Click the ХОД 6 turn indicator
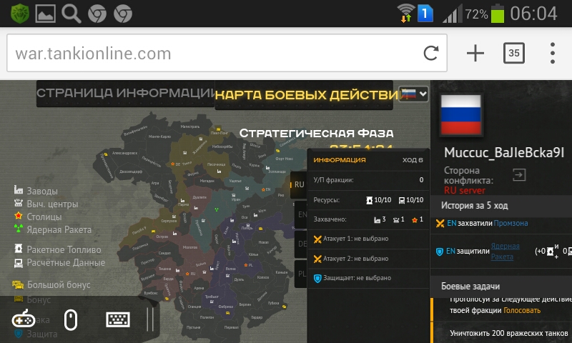The height and width of the screenshot is (343, 572). pos(413,159)
